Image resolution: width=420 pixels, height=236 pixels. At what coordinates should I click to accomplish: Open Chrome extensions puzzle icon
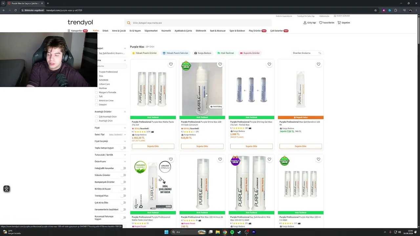[x=396, y=10]
